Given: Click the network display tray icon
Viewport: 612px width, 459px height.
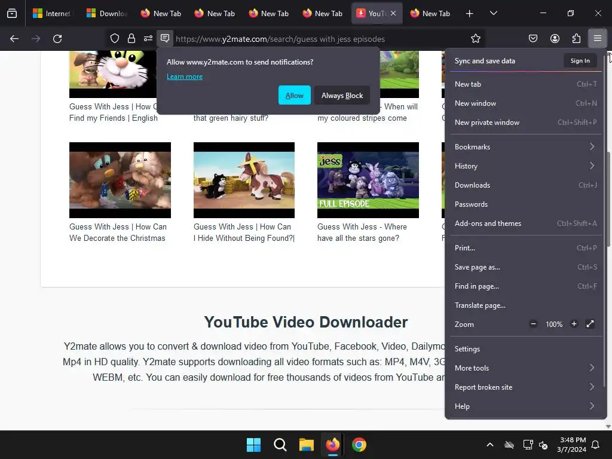Looking at the screenshot, I should [x=528, y=445].
